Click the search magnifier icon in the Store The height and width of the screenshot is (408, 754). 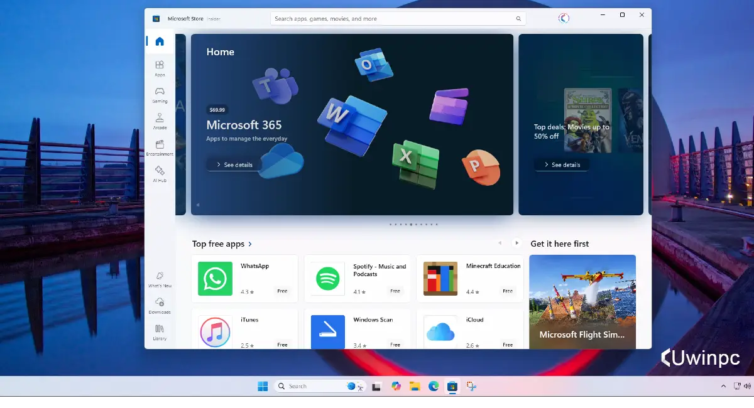[x=518, y=19]
